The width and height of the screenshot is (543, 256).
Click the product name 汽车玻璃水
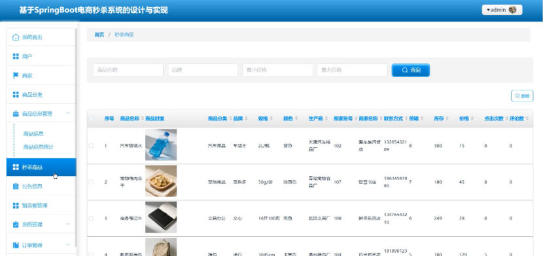pyautogui.click(x=131, y=146)
